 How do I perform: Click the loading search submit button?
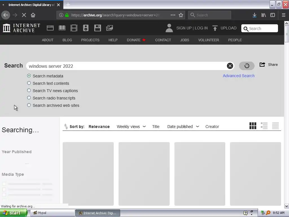coord(247,66)
